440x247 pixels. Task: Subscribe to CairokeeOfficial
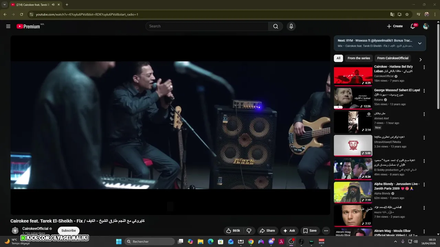click(69, 231)
